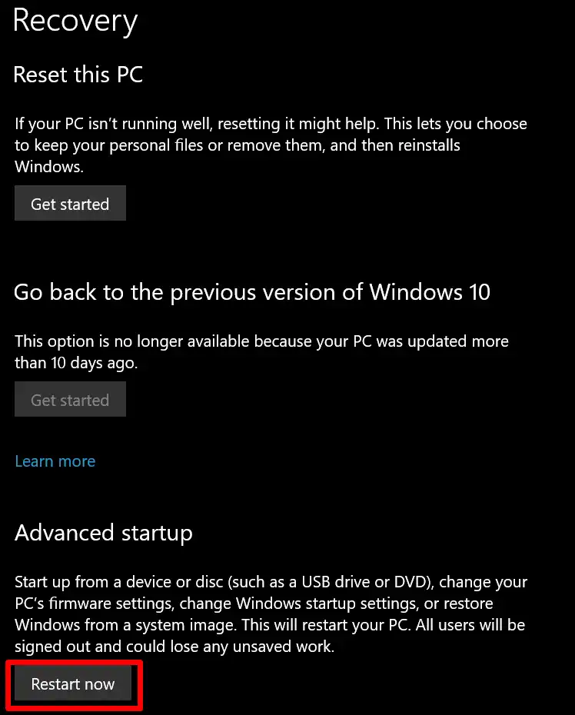Click the "PC's firmware settings" text line
The width and height of the screenshot is (575, 715).
tap(254, 604)
